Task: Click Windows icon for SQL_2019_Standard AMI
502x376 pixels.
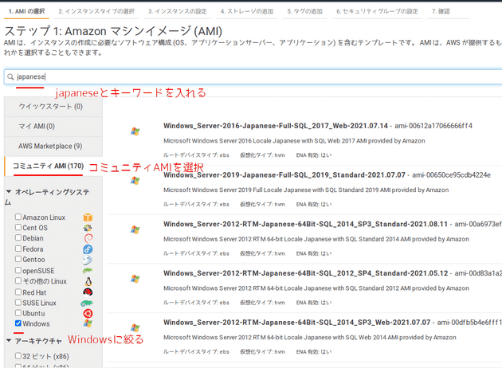Action: coord(135,181)
